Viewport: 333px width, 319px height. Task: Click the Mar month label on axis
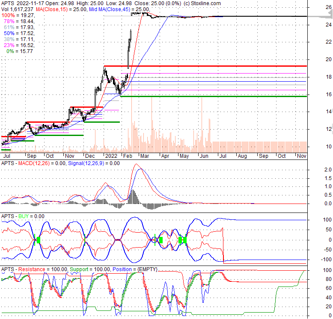tap(145, 156)
